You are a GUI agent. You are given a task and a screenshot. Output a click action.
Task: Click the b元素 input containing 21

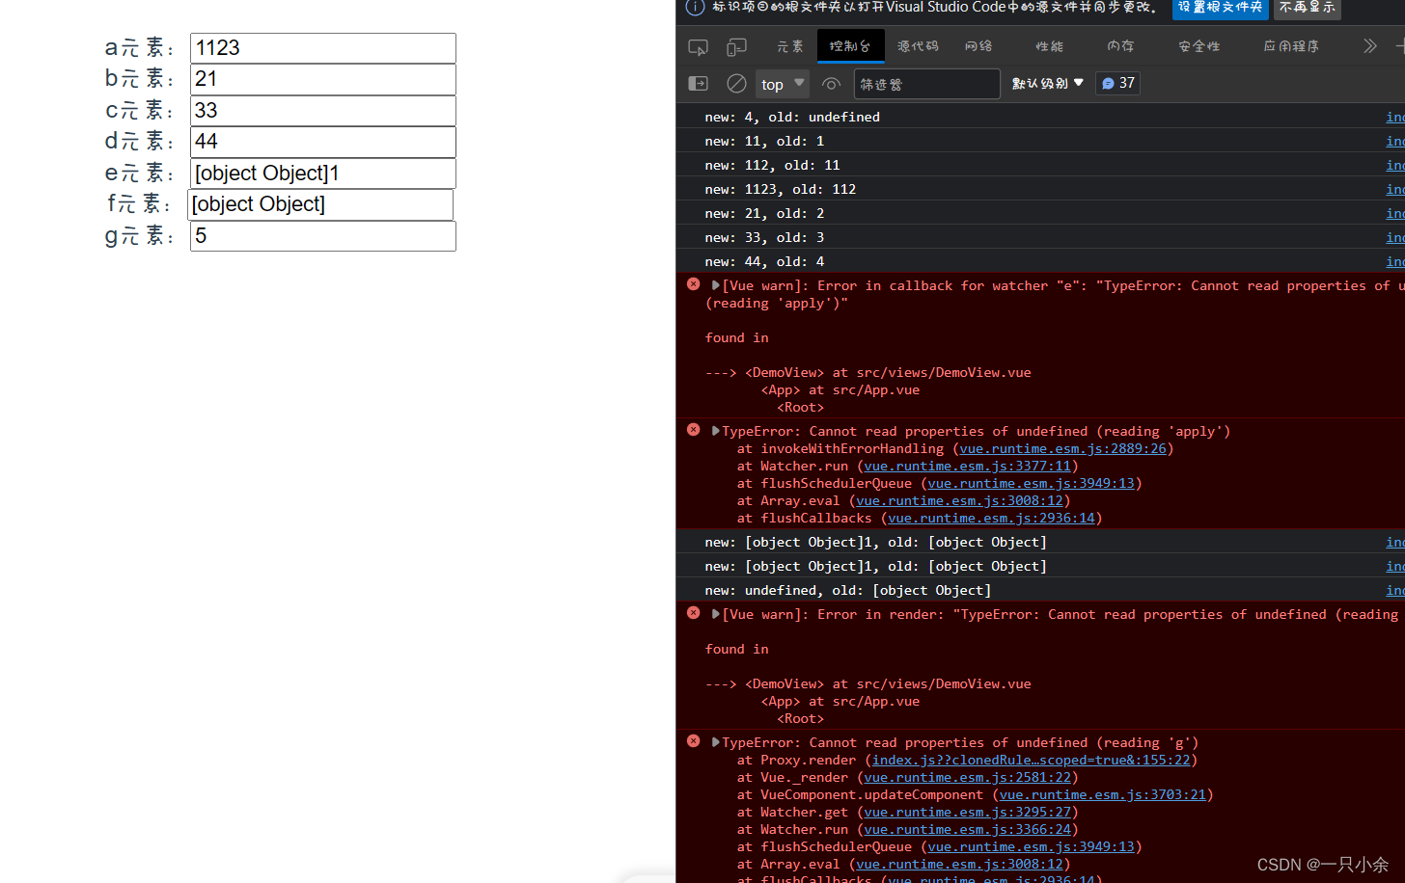(322, 79)
